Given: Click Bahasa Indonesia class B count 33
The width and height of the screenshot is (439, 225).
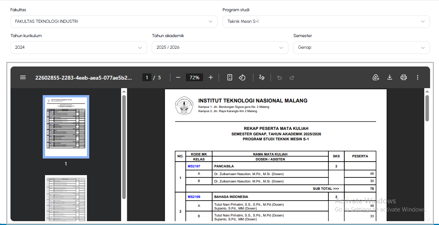Looking at the screenshot, I should click(x=372, y=216).
